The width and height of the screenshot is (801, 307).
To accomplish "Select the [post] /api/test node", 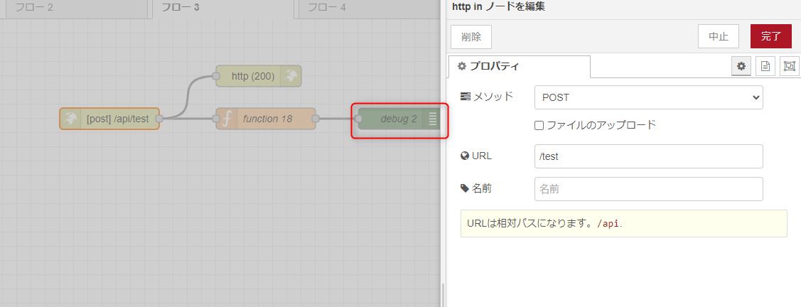I will [109, 119].
